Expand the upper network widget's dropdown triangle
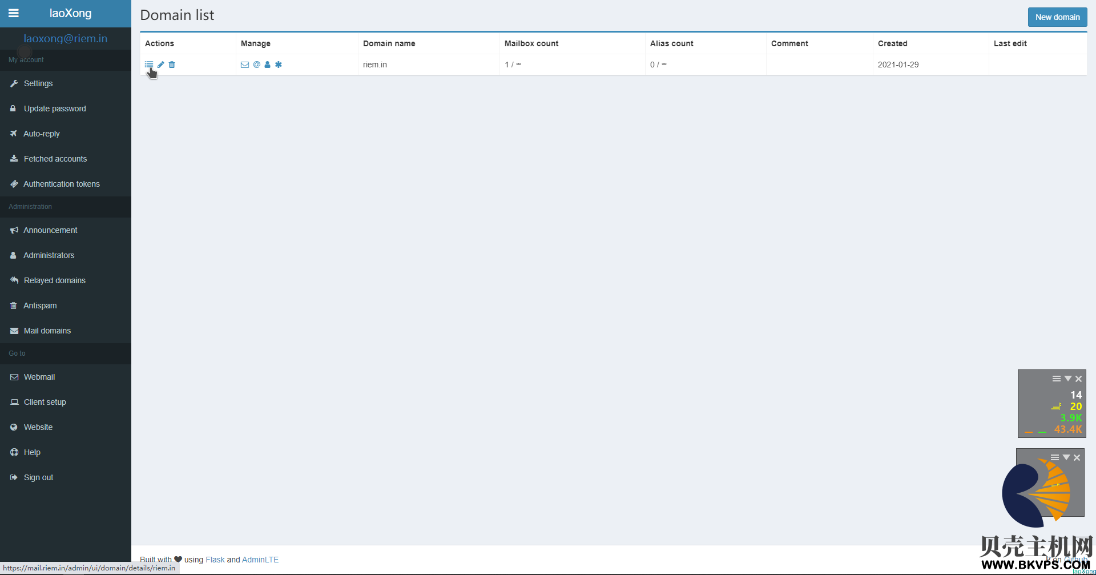Screen dimensions: 1096x575 coord(1068,379)
